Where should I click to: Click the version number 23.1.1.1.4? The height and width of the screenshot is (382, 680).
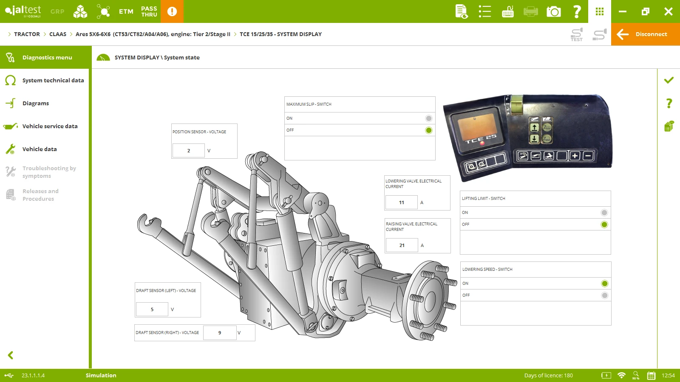coord(33,375)
